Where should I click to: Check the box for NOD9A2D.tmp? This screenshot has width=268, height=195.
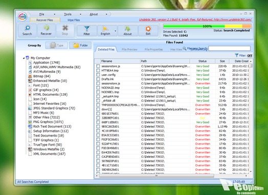[98, 88]
